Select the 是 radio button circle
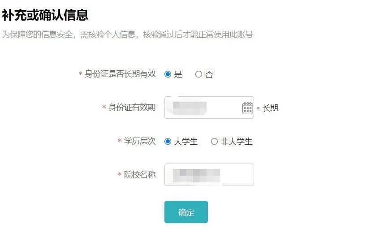The image size is (371, 233). [168, 74]
